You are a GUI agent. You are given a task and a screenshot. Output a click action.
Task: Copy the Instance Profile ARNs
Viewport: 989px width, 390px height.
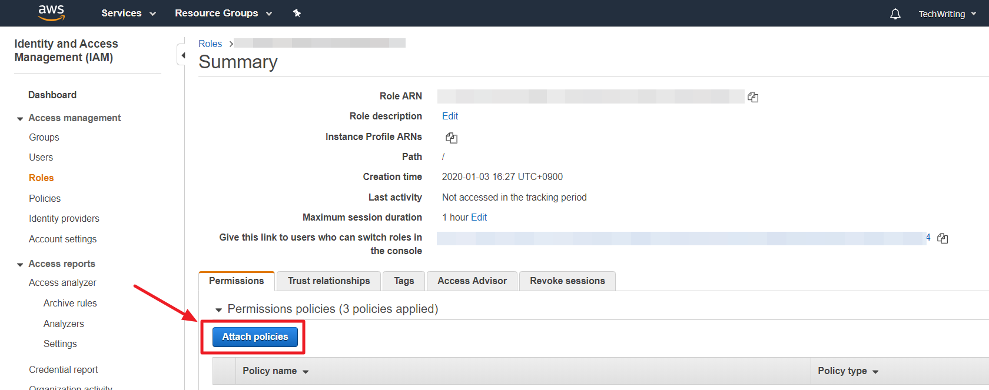[x=452, y=138]
